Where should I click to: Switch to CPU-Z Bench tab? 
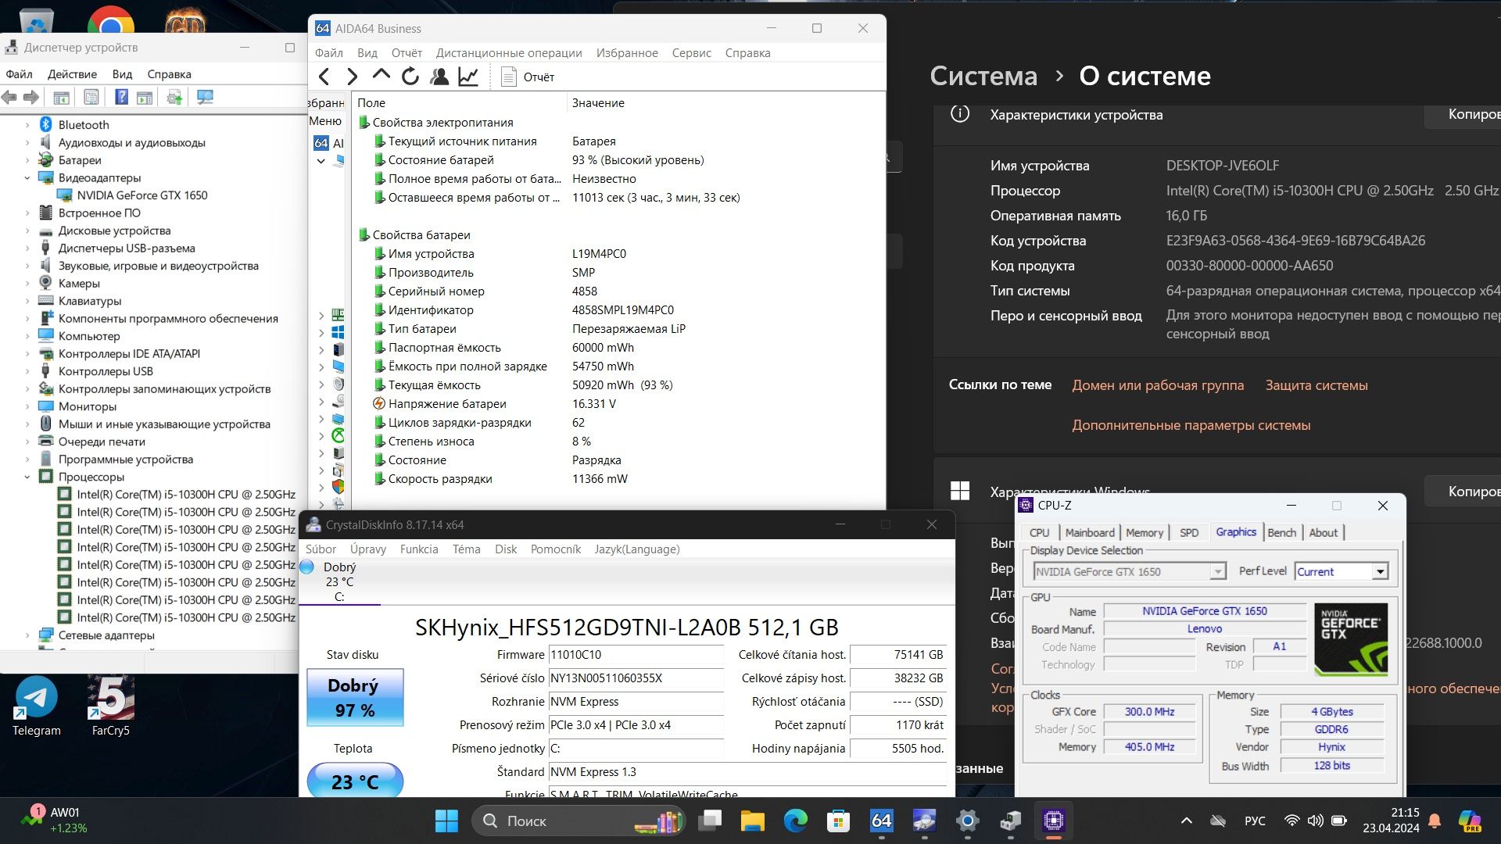point(1281,533)
